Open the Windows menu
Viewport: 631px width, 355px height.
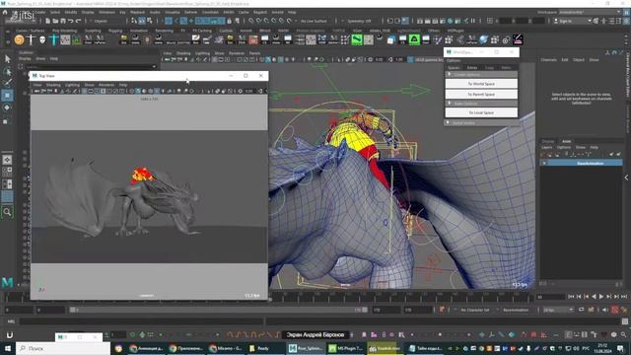point(107,12)
